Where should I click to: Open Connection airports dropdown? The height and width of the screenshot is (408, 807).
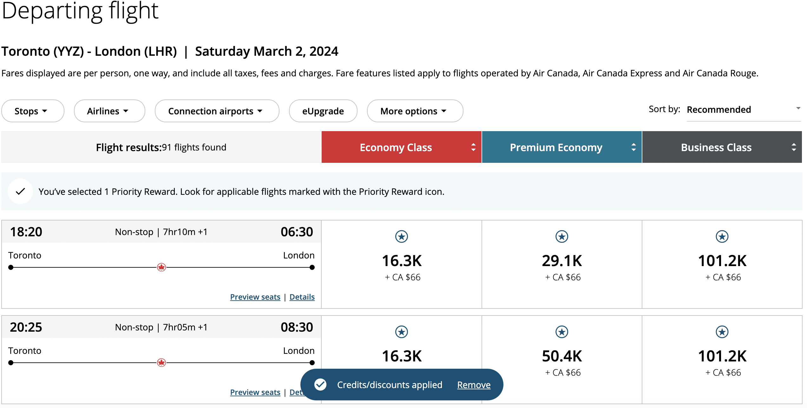[217, 111]
